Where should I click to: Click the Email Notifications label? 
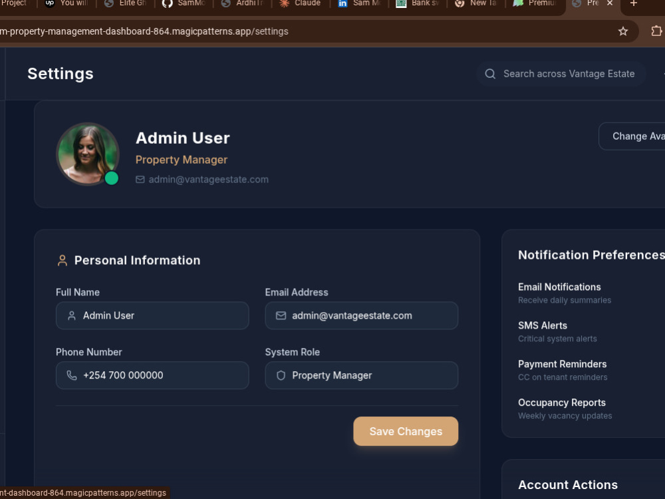click(x=559, y=287)
